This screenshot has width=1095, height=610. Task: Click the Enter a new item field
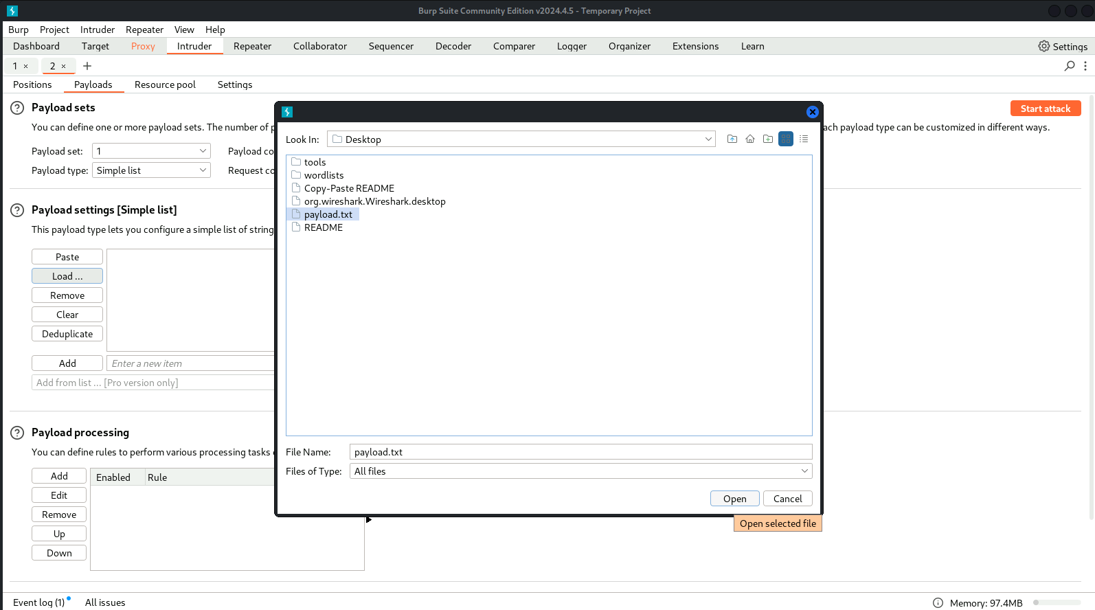tap(190, 363)
